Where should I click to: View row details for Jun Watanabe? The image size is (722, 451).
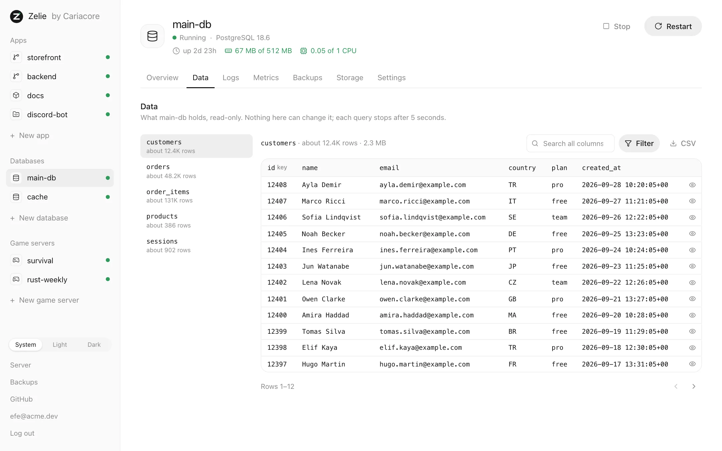pos(692,266)
